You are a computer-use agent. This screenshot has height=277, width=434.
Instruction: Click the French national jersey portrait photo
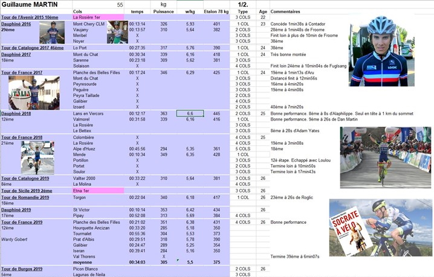click(381, 51)
